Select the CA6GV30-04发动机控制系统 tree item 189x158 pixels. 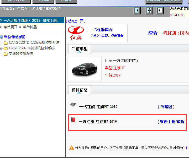point(32,48)
